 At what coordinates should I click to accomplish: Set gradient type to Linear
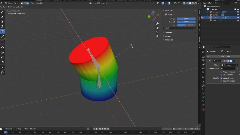point(181,25)
